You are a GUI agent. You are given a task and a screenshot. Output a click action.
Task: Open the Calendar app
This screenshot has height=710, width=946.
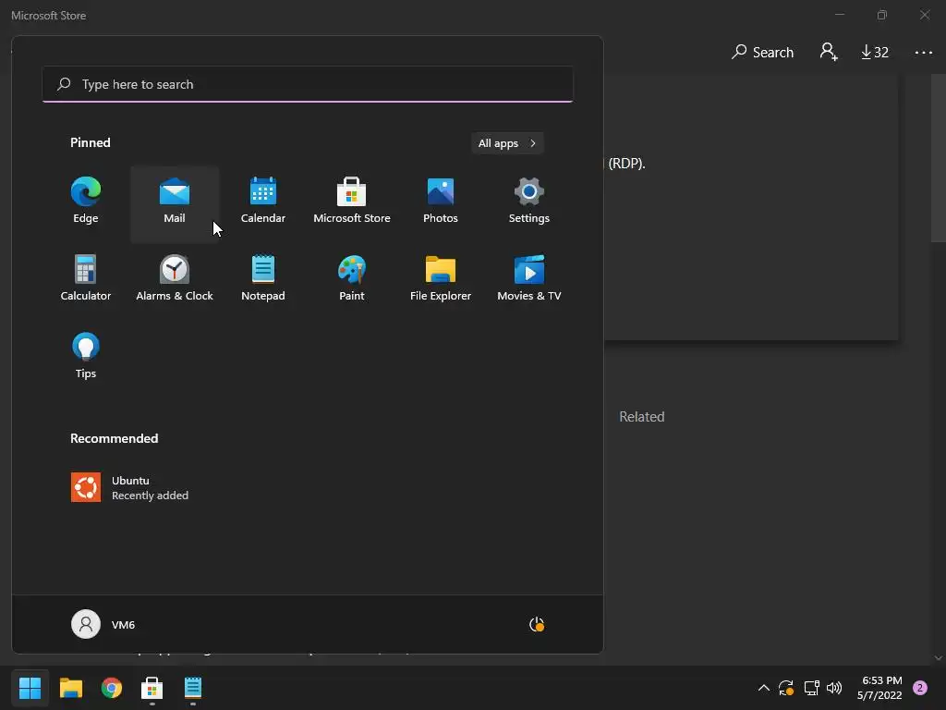coord(263,202)
